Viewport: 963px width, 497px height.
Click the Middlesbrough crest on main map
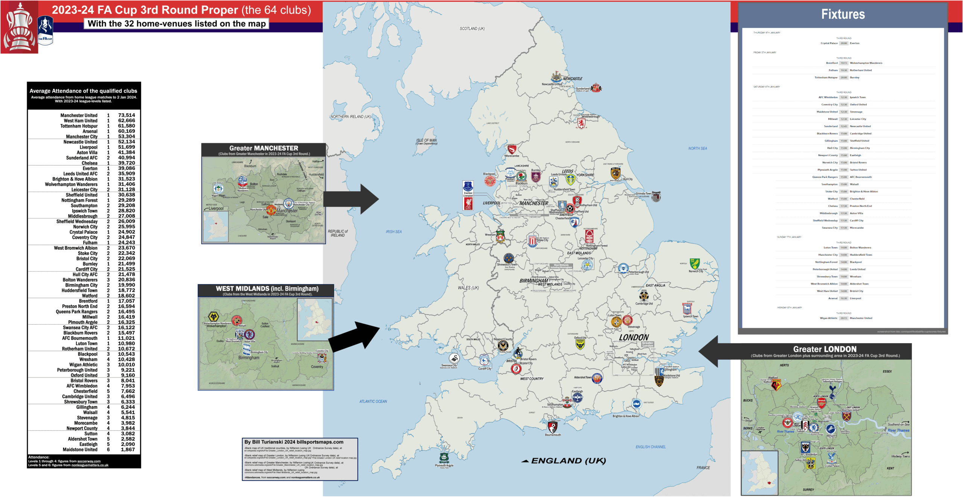pos(581,123)
